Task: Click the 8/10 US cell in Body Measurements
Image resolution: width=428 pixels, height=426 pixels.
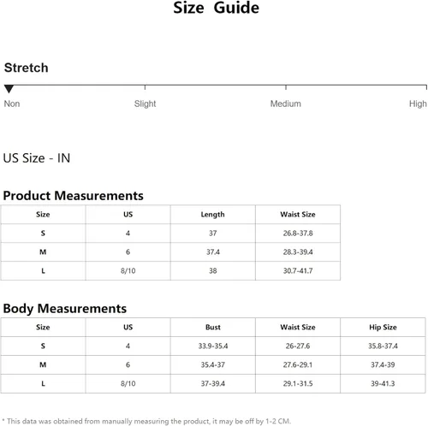Action: (128, 384)
